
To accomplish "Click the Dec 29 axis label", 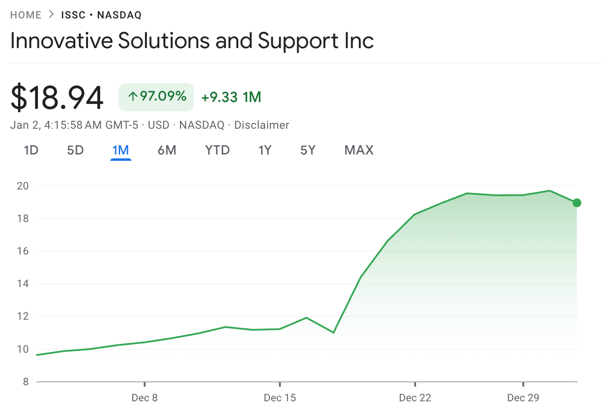I will (523, 398).
